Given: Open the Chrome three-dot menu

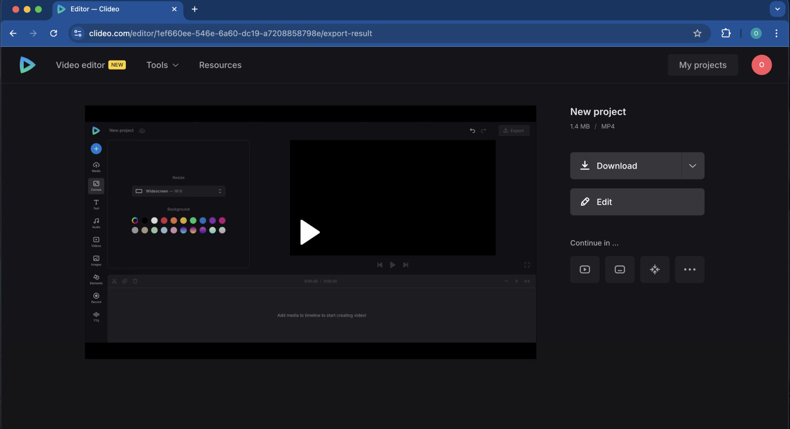Looking at the screenshot, I should click(x=776, y=34).
